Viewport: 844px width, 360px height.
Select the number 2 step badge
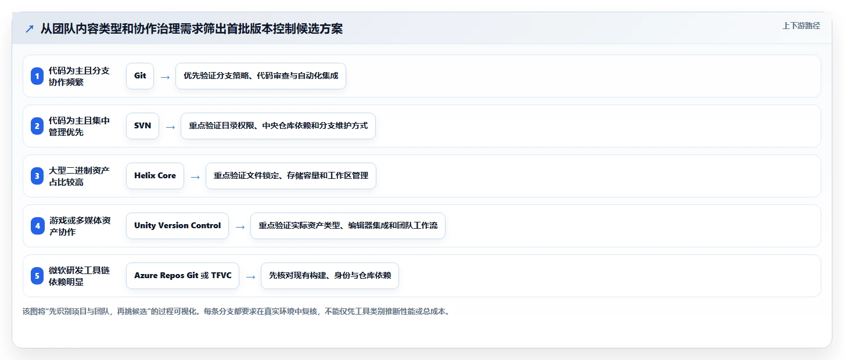[37, 126]
